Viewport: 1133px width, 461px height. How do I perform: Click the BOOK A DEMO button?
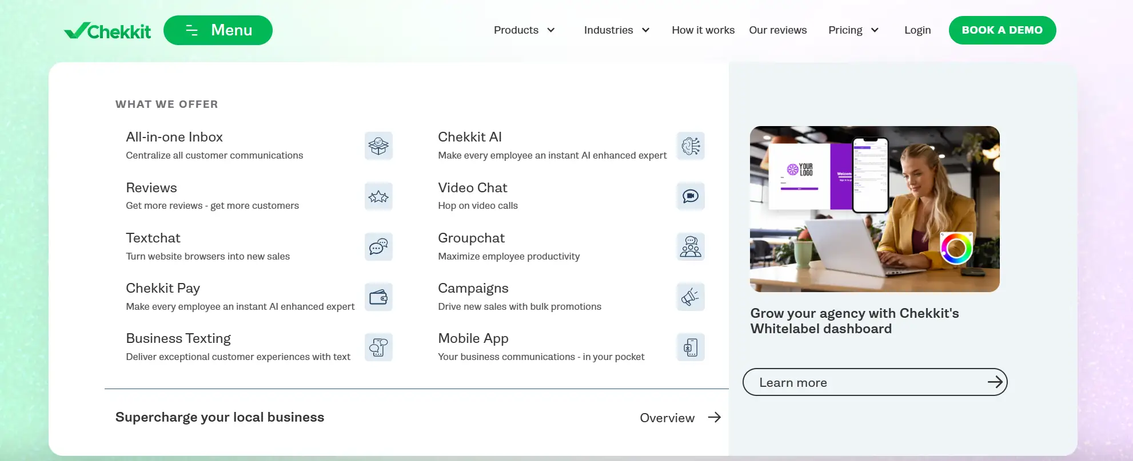[1002, 30]
